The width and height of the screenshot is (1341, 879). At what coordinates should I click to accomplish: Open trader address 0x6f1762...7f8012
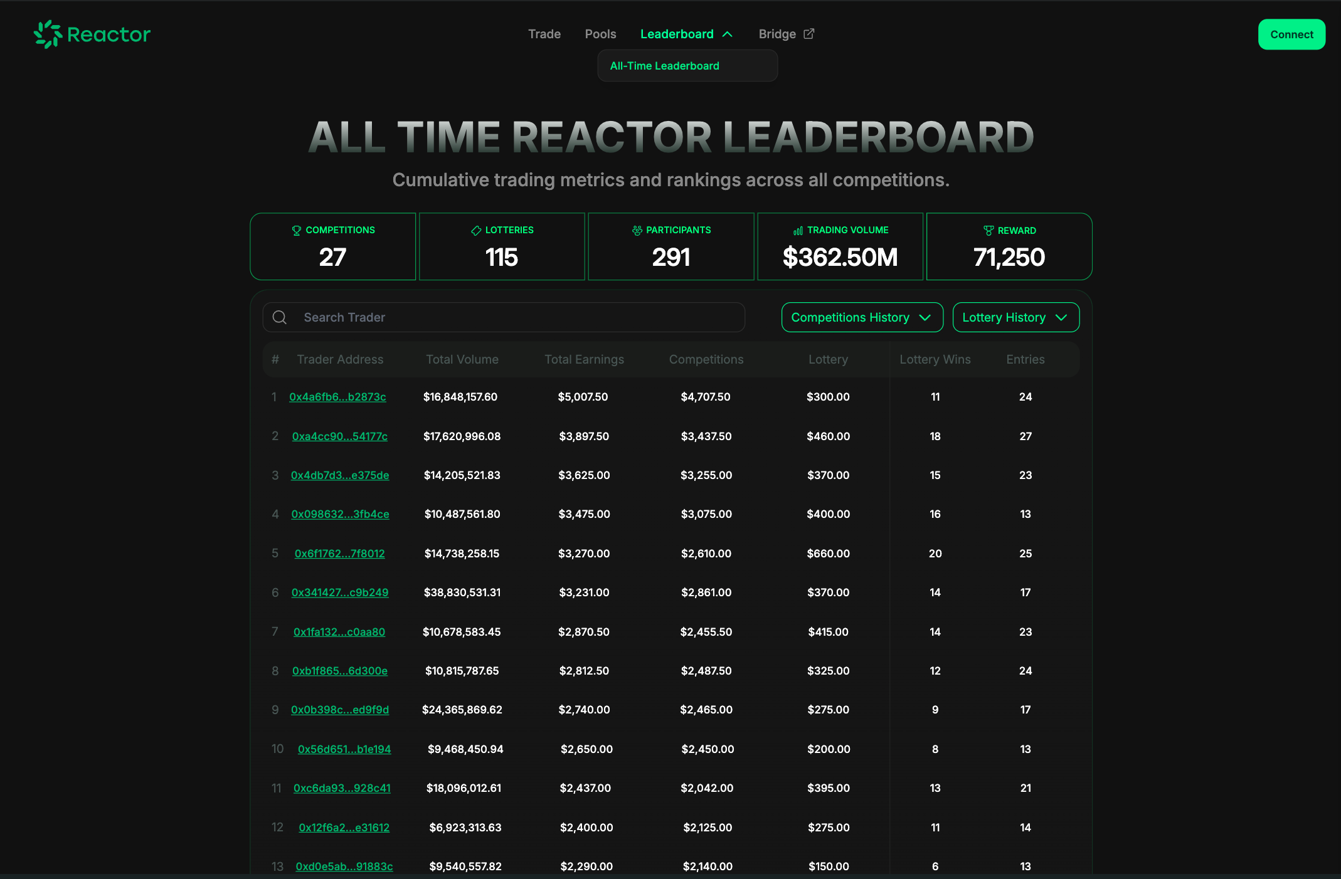[340, 554]
